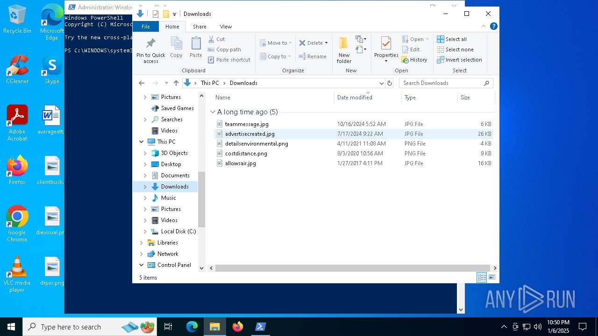Click Task View taskbar button
The width and height of the screenshot is (598, 336).
tap(168, 327)
